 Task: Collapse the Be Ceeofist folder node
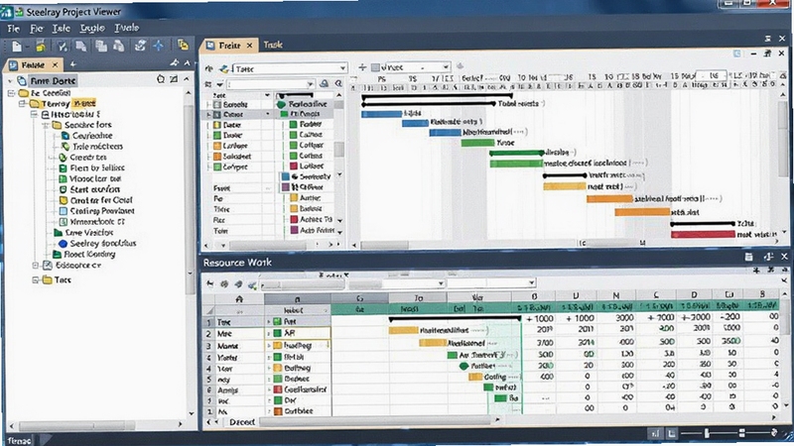(11, 93)
